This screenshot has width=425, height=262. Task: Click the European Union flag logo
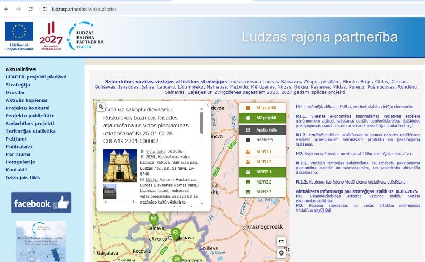[19, 36]
